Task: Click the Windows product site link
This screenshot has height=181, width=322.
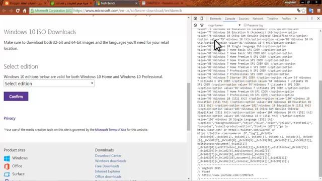Action: pos(20,158)
